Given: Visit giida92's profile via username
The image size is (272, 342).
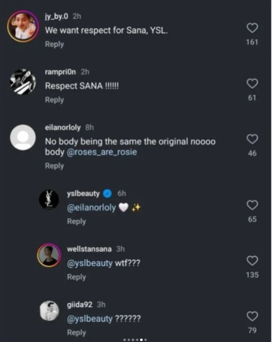Looking at the screenshot, I should 80,305.
